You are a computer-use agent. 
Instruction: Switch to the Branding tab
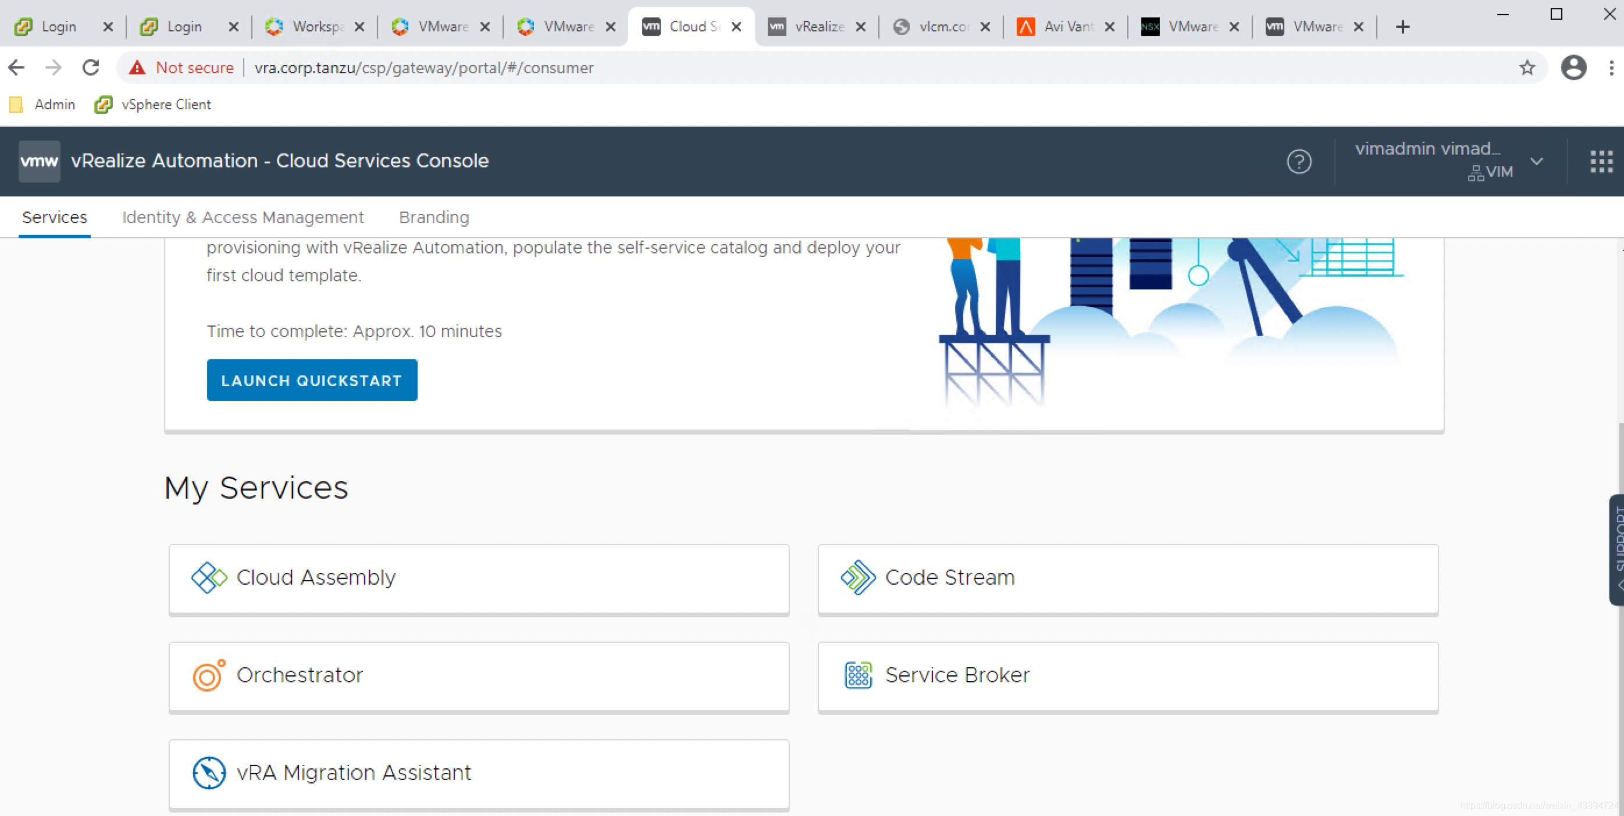(434, 217)
